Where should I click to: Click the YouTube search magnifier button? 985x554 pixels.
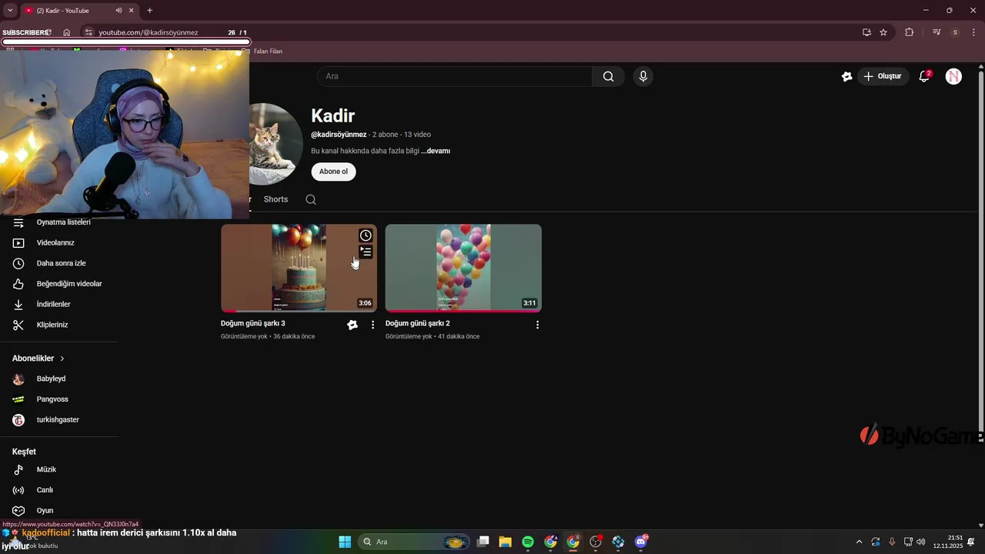pos(609,76)
